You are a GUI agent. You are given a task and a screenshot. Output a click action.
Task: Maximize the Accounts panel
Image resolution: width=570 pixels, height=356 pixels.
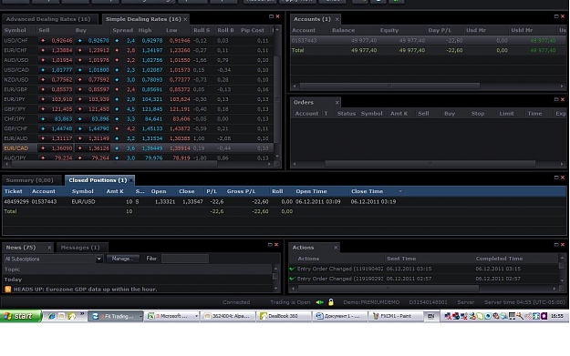point(556,16)
